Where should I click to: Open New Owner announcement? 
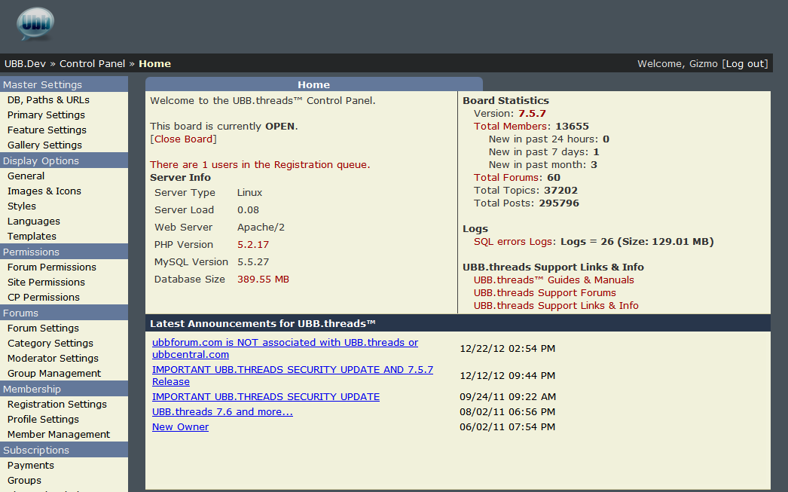180,426
